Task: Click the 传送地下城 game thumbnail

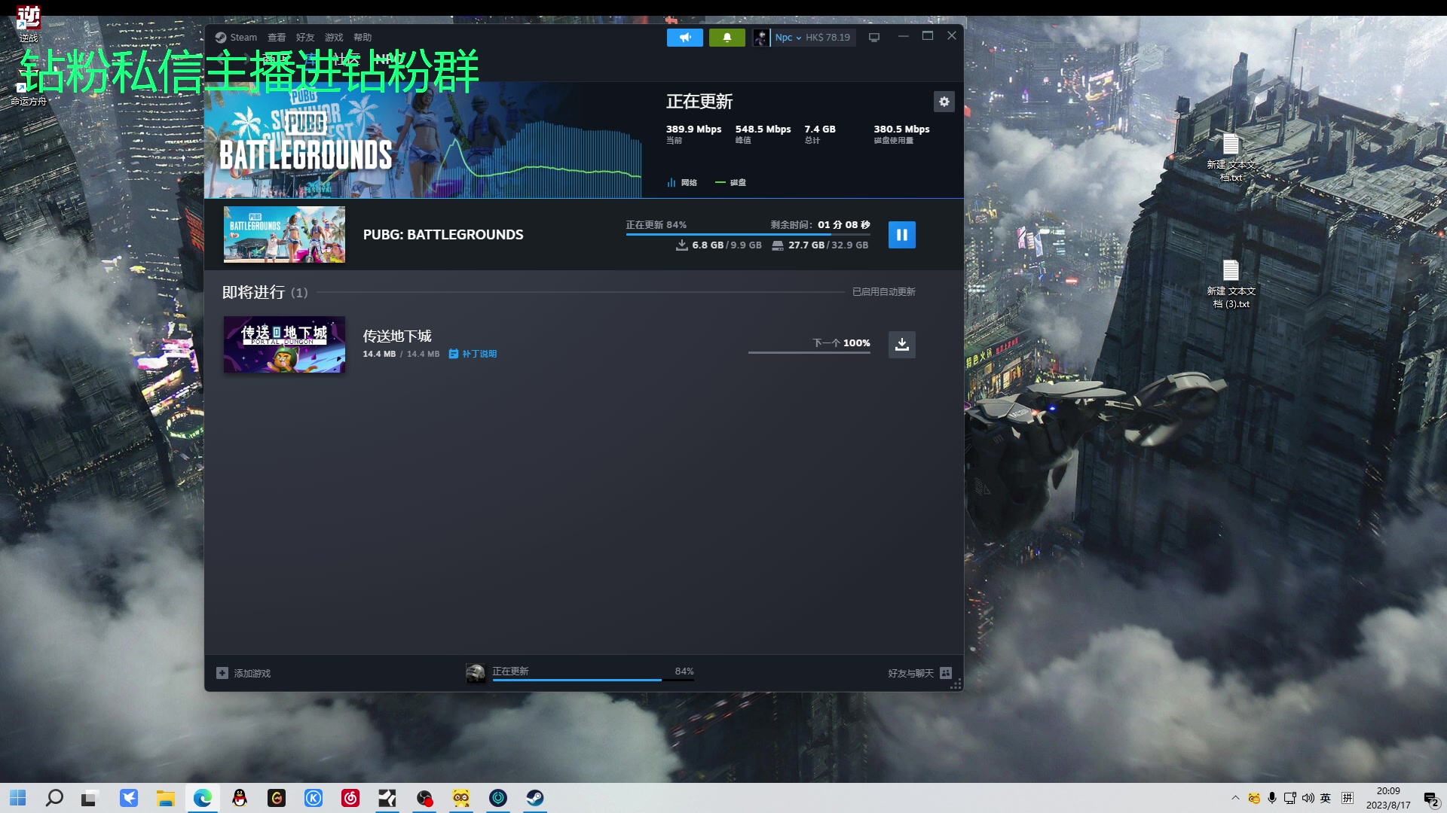Action: tap(284, 345)
